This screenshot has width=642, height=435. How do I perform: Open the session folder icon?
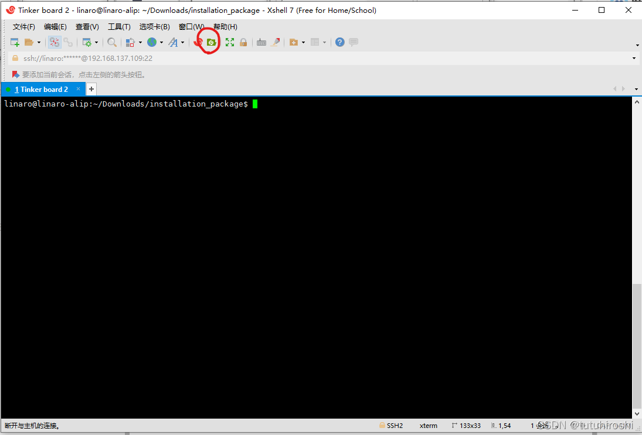coord(29,42)
